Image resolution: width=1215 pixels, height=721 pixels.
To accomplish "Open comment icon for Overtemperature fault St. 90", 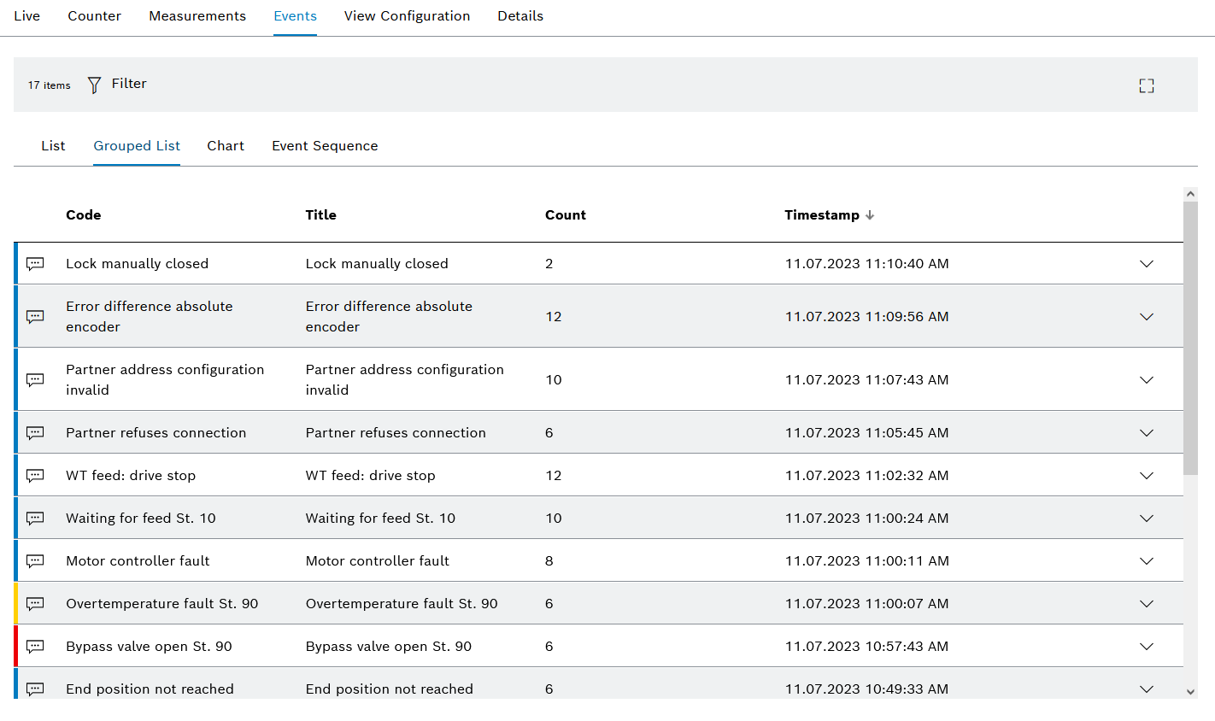I will 35,604.
